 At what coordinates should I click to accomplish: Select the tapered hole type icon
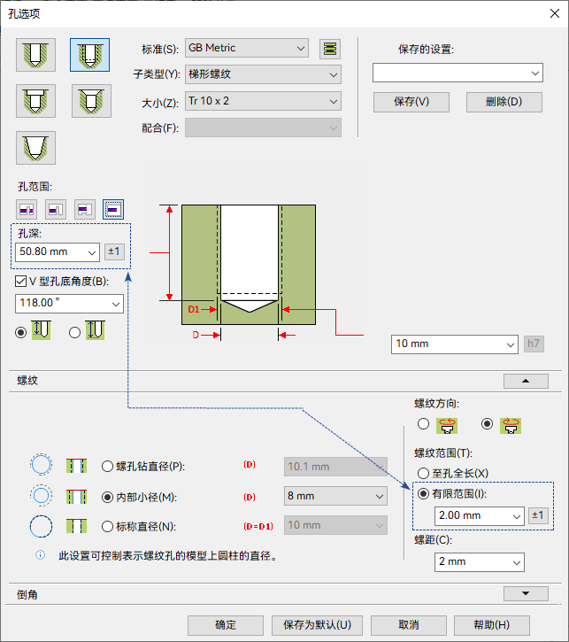(x=35, y=148)
